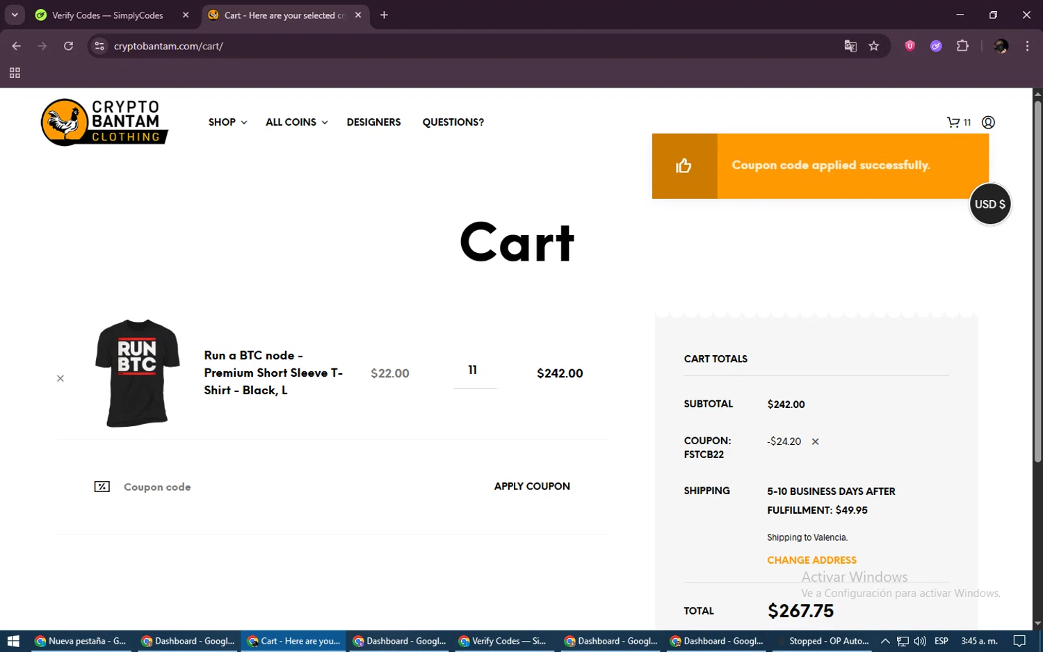Click the $22.00 unit price
The image size is (1043, 652).
[389, 373]
